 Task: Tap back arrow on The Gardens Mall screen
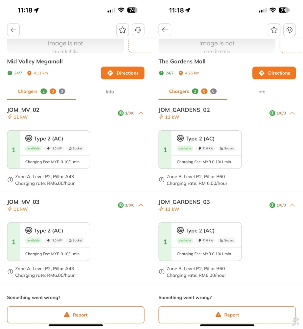165,30
